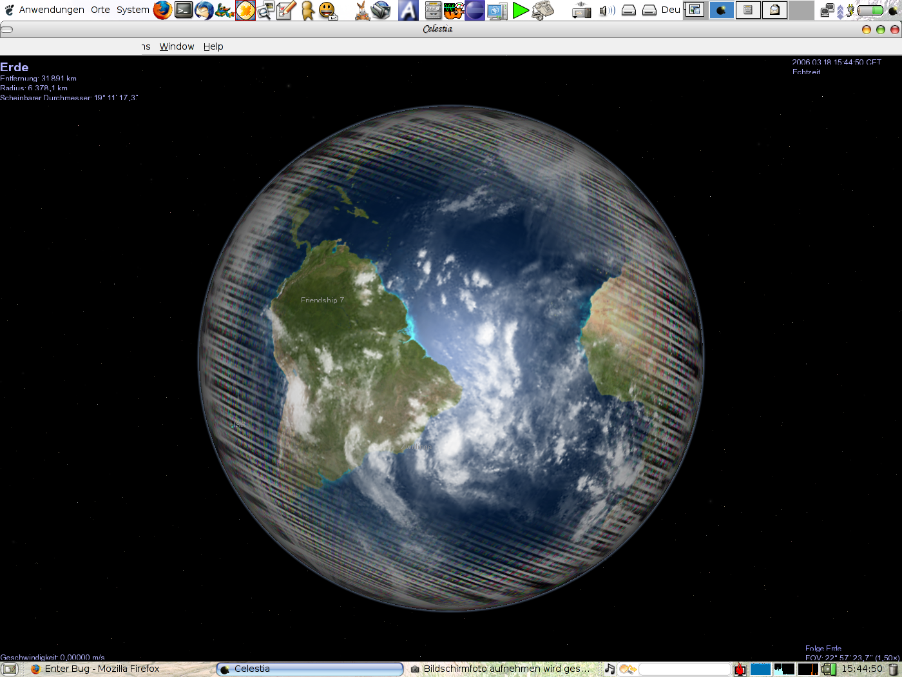Image resolution: width=902 pixels, height=677 pixels.
Task: Click the volume speaker icon
Action: click(x=606, y=10)
